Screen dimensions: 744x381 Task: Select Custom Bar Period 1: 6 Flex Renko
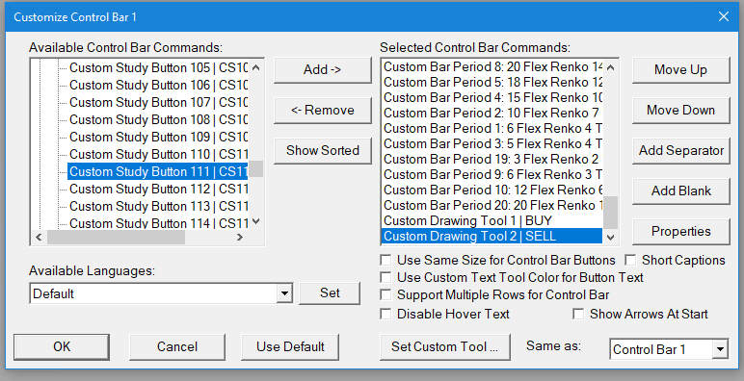492,128
